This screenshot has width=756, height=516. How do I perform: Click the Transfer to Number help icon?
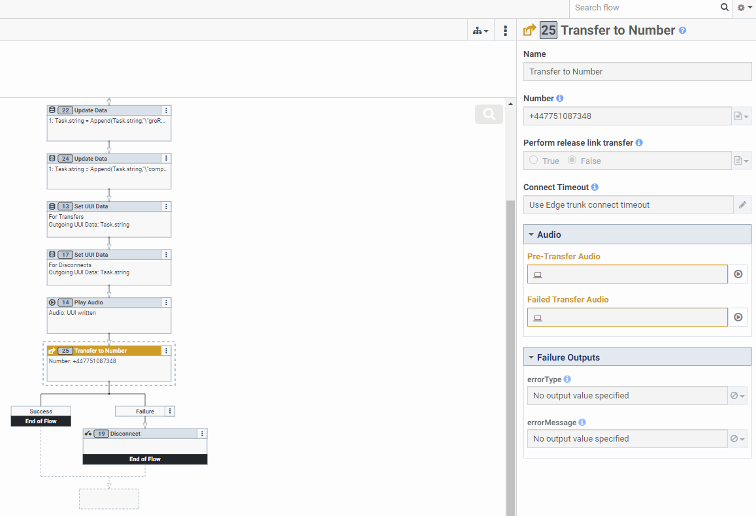tap(683, 30)
